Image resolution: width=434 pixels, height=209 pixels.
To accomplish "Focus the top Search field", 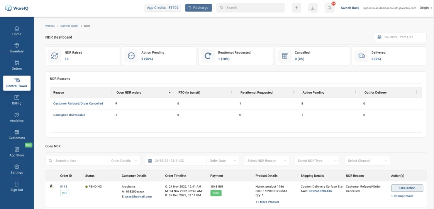I will pyautogui.click(x=251, y=8).
